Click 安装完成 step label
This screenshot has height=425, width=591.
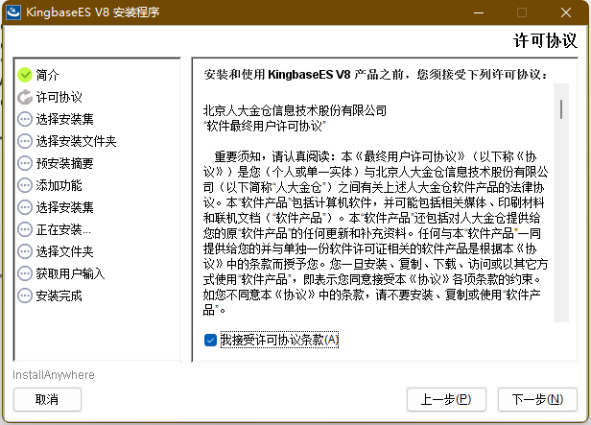pos(59,295)
